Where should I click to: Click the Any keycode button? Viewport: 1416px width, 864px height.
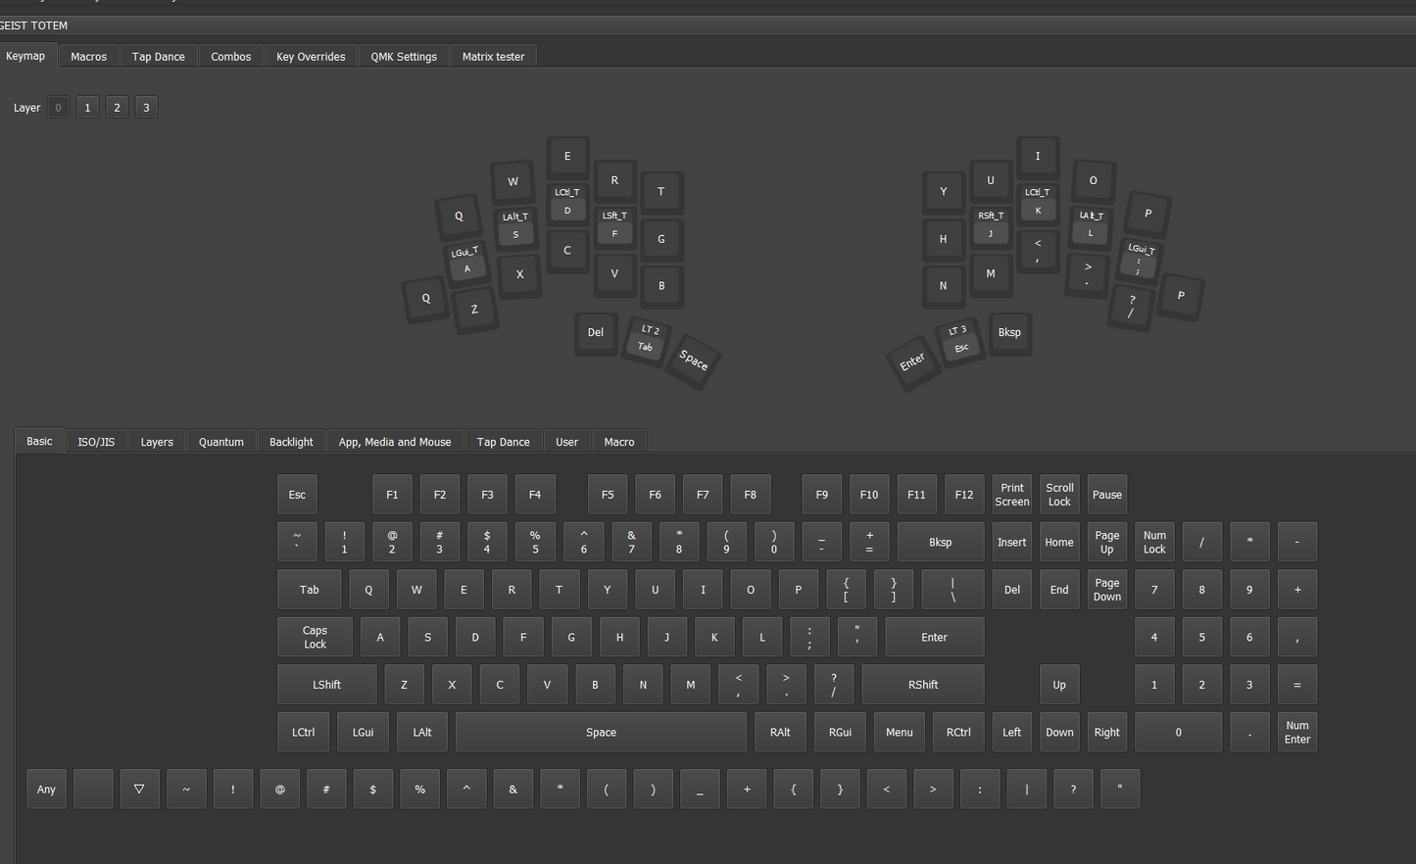coord(46,789)
